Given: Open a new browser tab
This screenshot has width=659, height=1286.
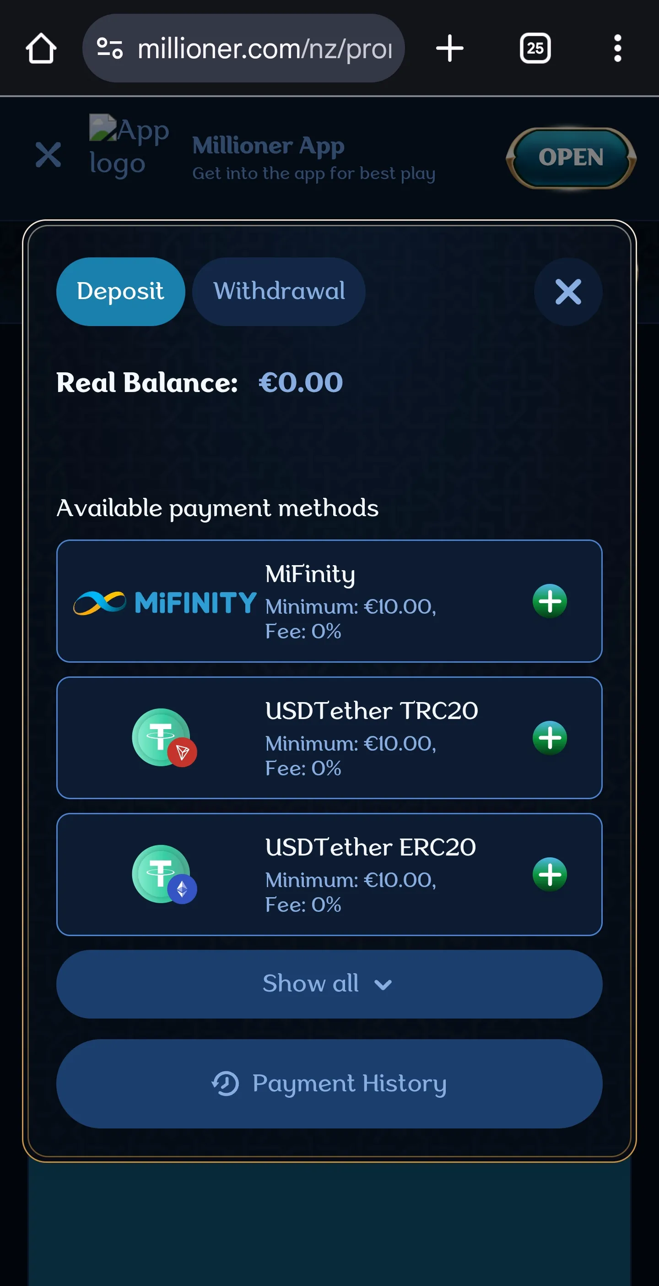Looking at the screenshot, I should click(449, 49).
